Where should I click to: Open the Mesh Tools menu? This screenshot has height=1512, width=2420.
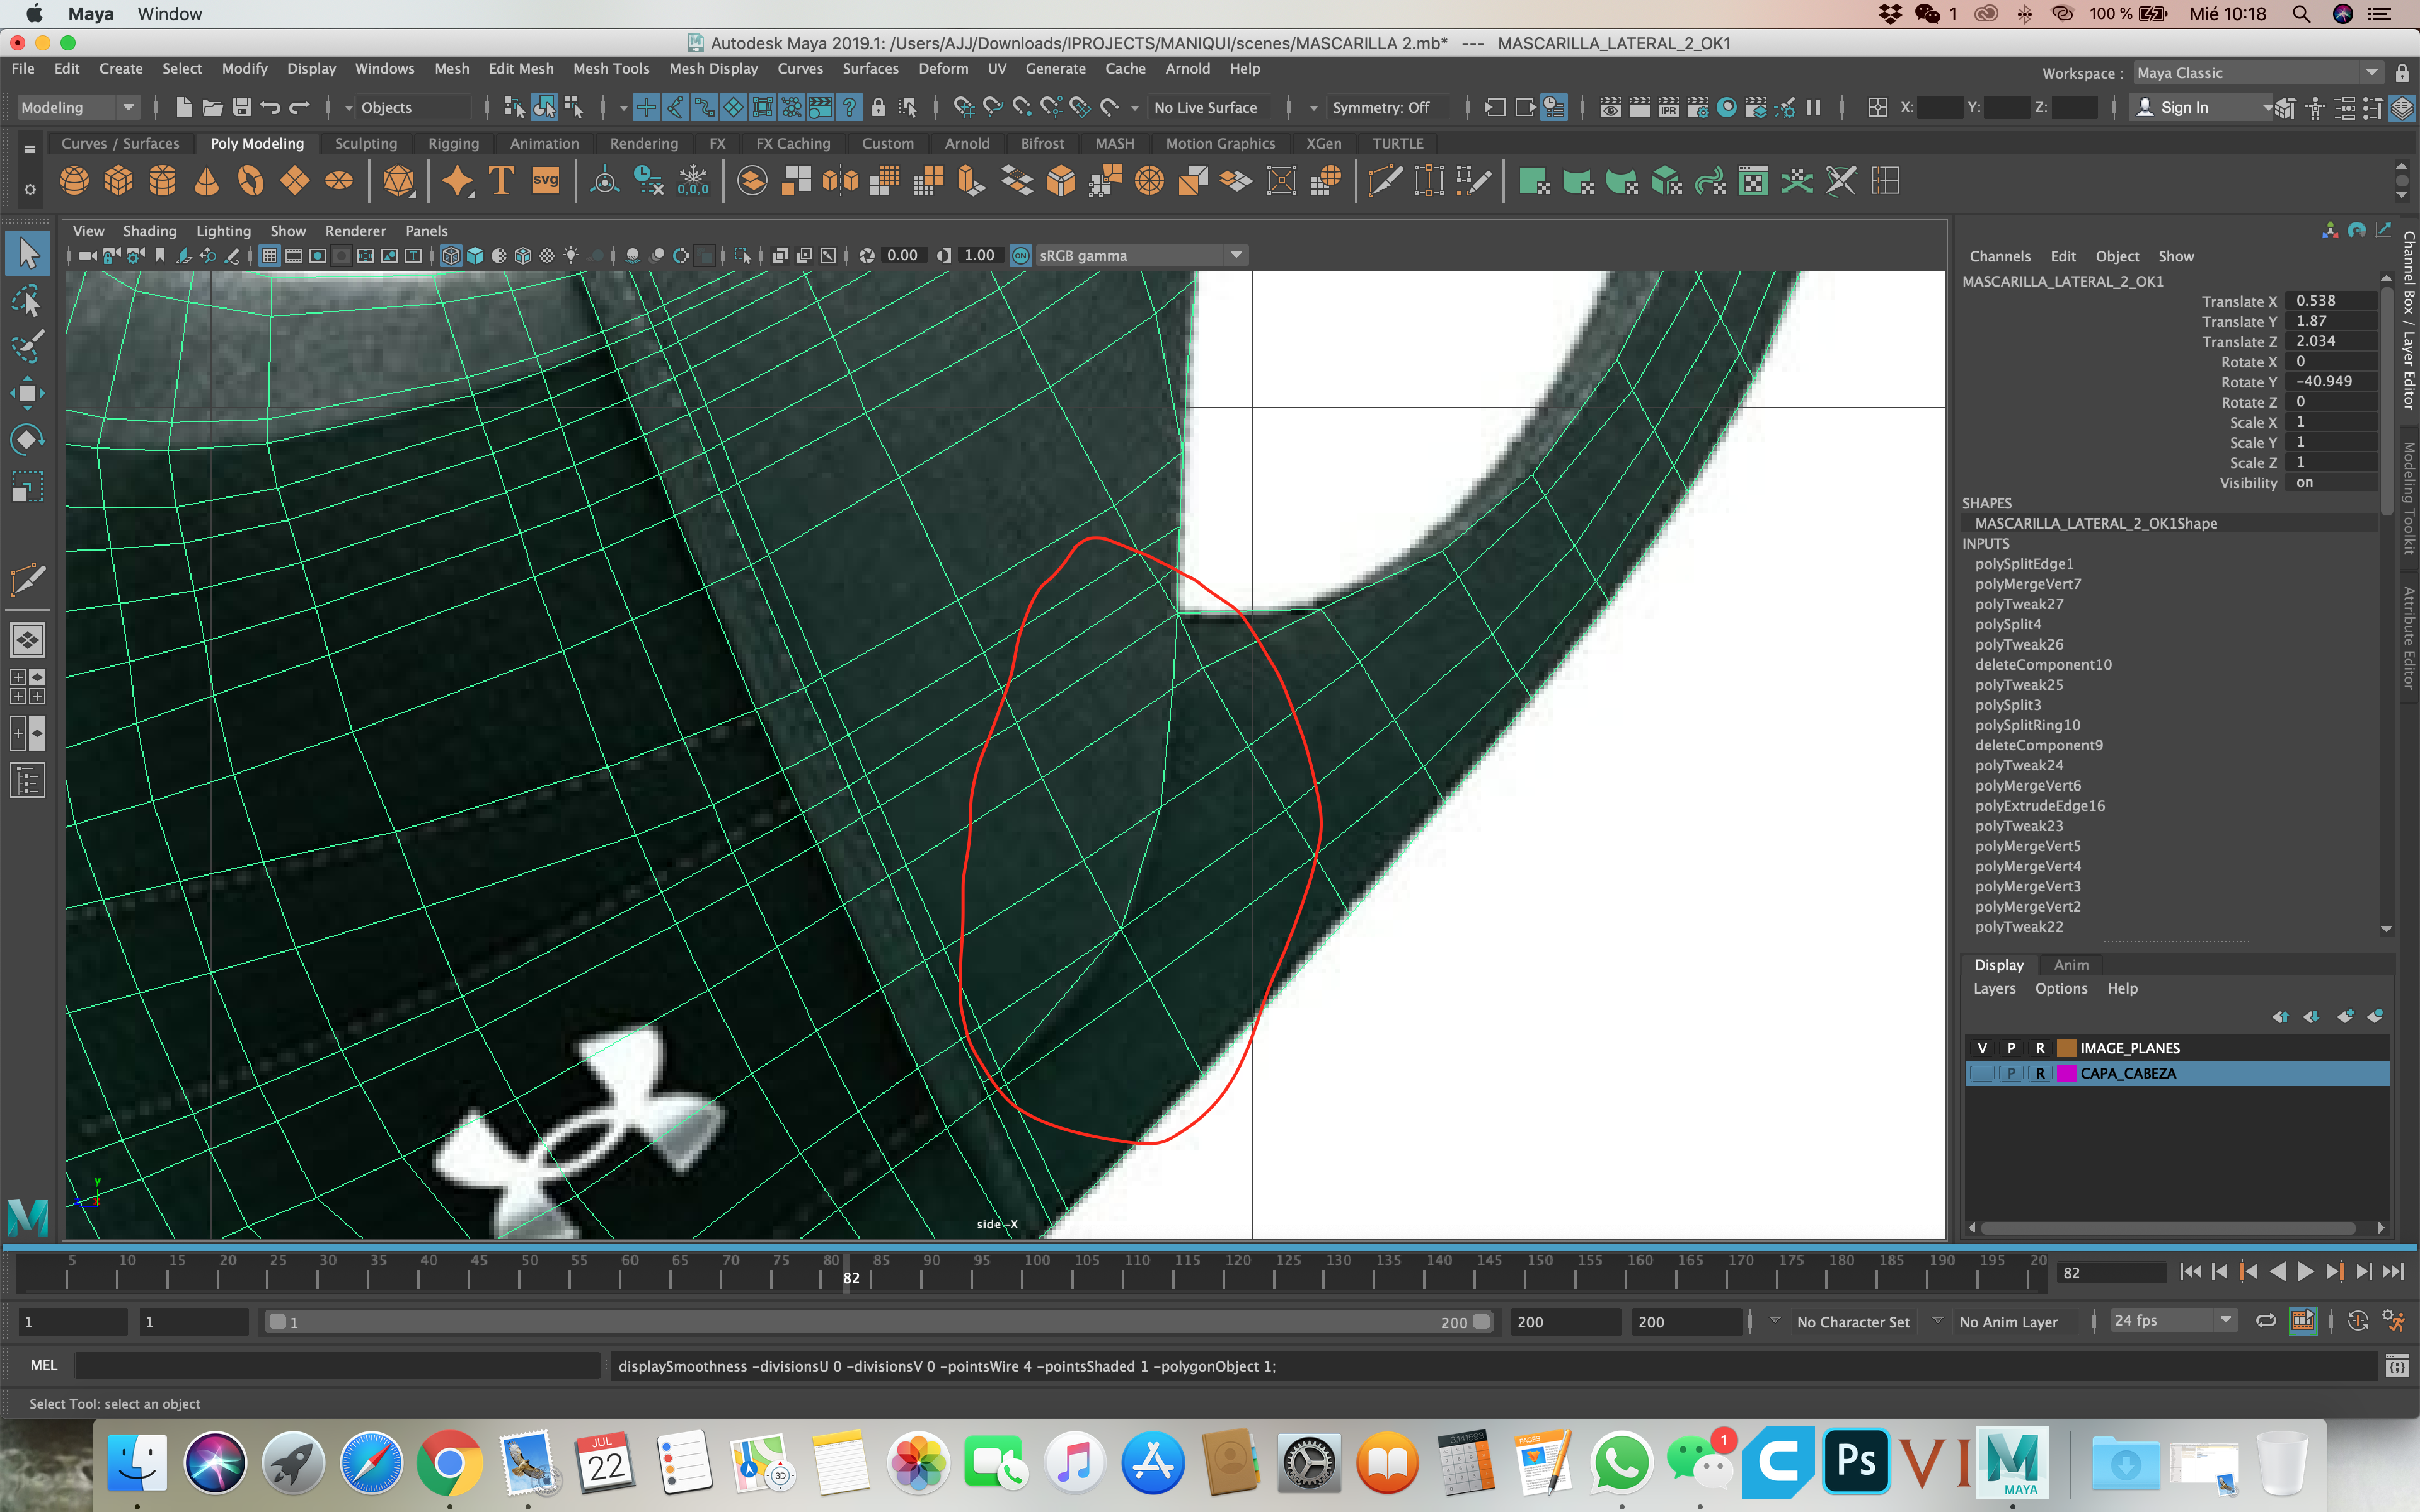tap(610, 69)
